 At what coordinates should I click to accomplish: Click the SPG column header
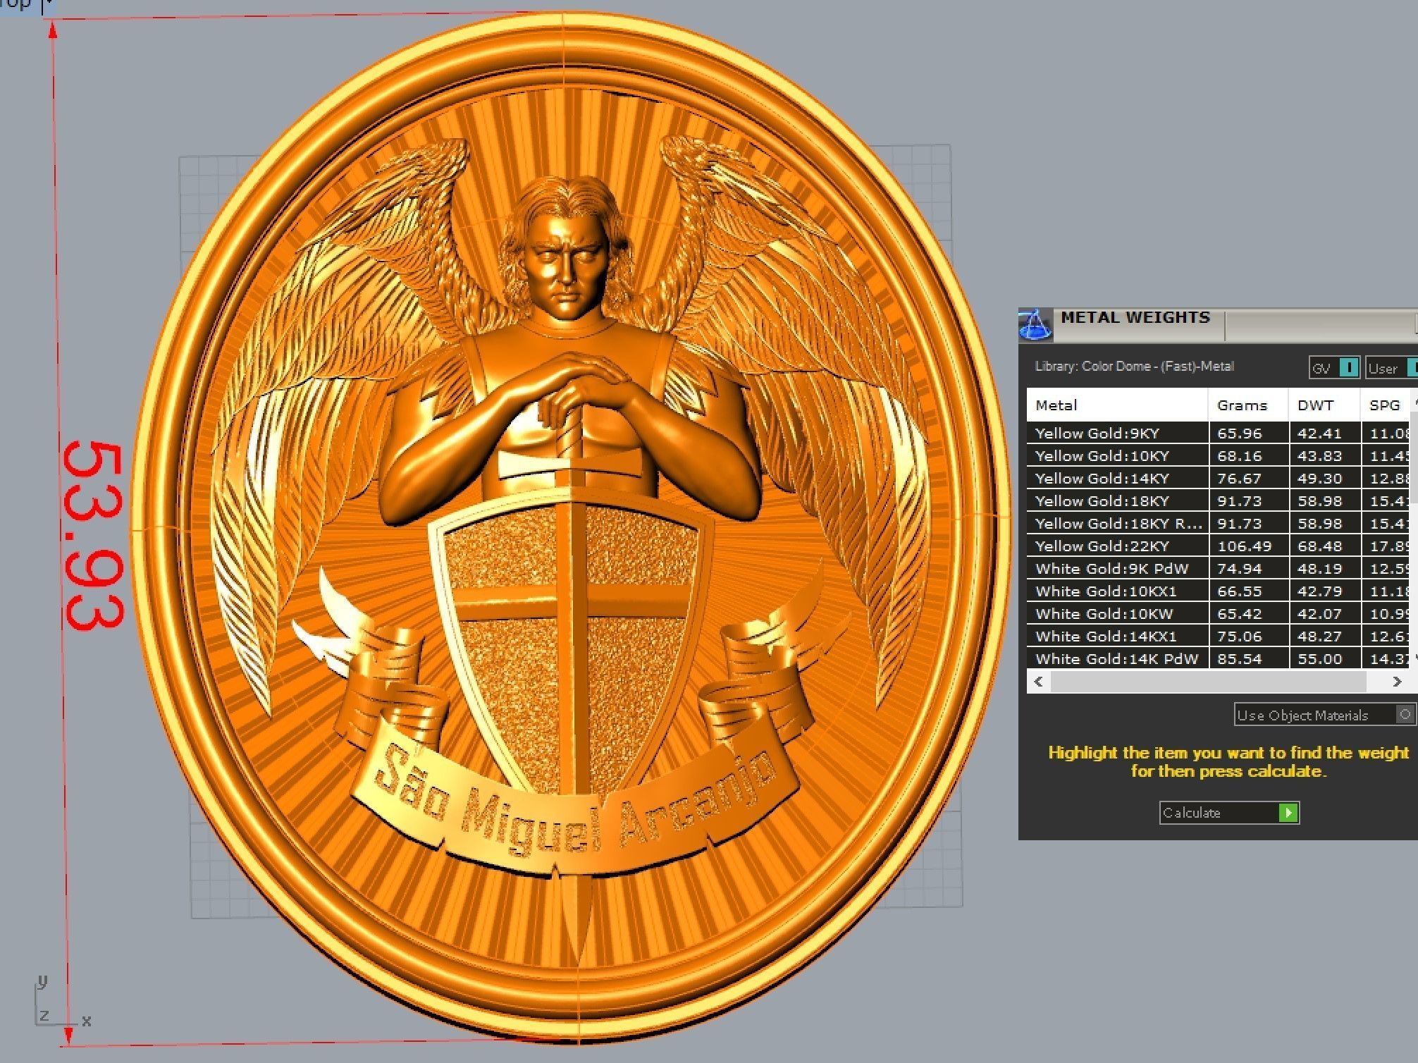1384,405
